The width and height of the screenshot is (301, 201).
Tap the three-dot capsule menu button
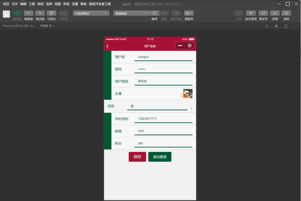[x=180, y=46]
